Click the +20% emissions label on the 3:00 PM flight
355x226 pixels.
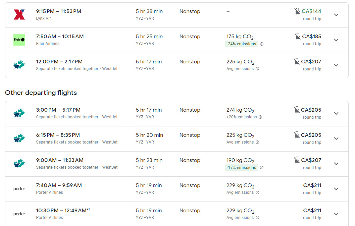click(241, 117)
